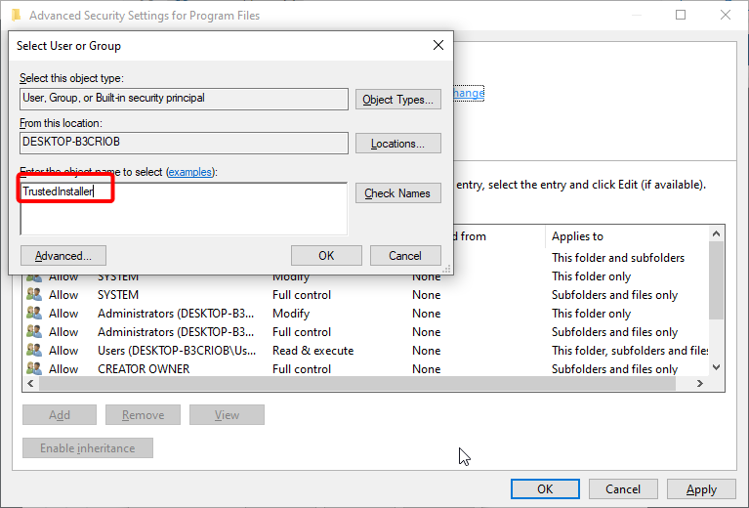Select the Administrators Modify entry icon

point(34,314)
